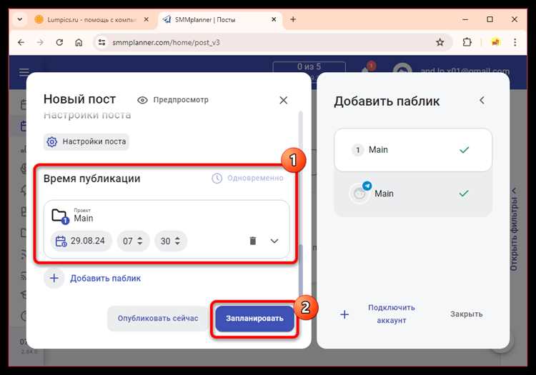Screen dimensions: 536x375
Task: View site information icon in address bar
Action: 101,42
